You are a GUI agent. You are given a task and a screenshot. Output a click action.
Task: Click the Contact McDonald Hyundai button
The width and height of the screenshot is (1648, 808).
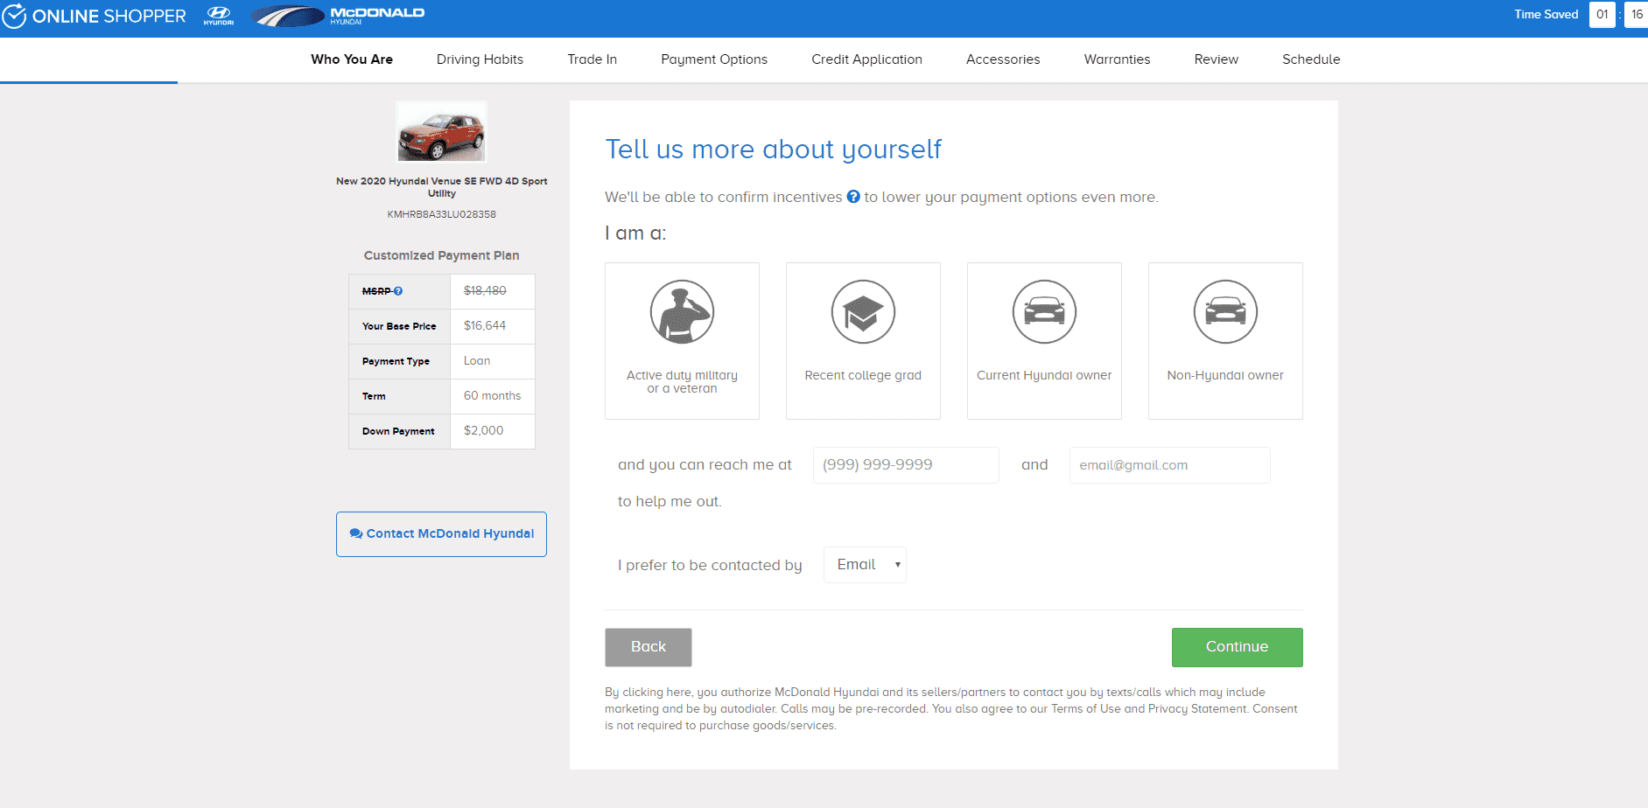441,534
